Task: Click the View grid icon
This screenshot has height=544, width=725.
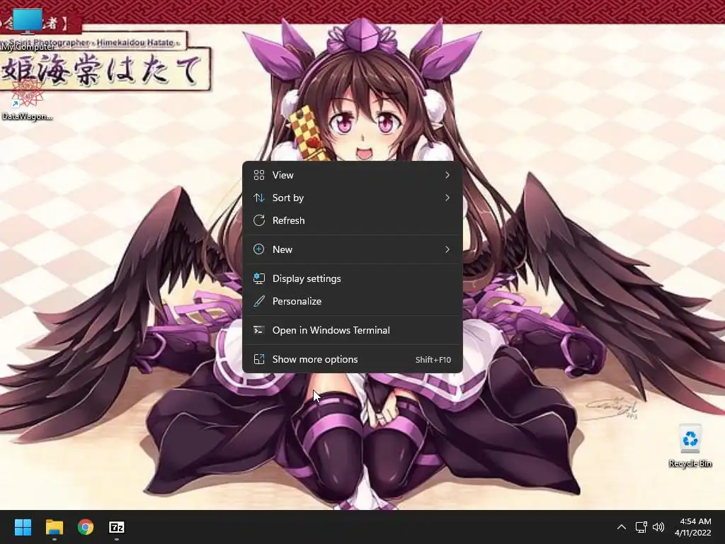Action: (259, 175)
